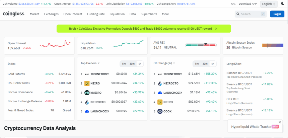
Task: Select 30m interval in Top Gainers
Action: (x=132, y=64)
